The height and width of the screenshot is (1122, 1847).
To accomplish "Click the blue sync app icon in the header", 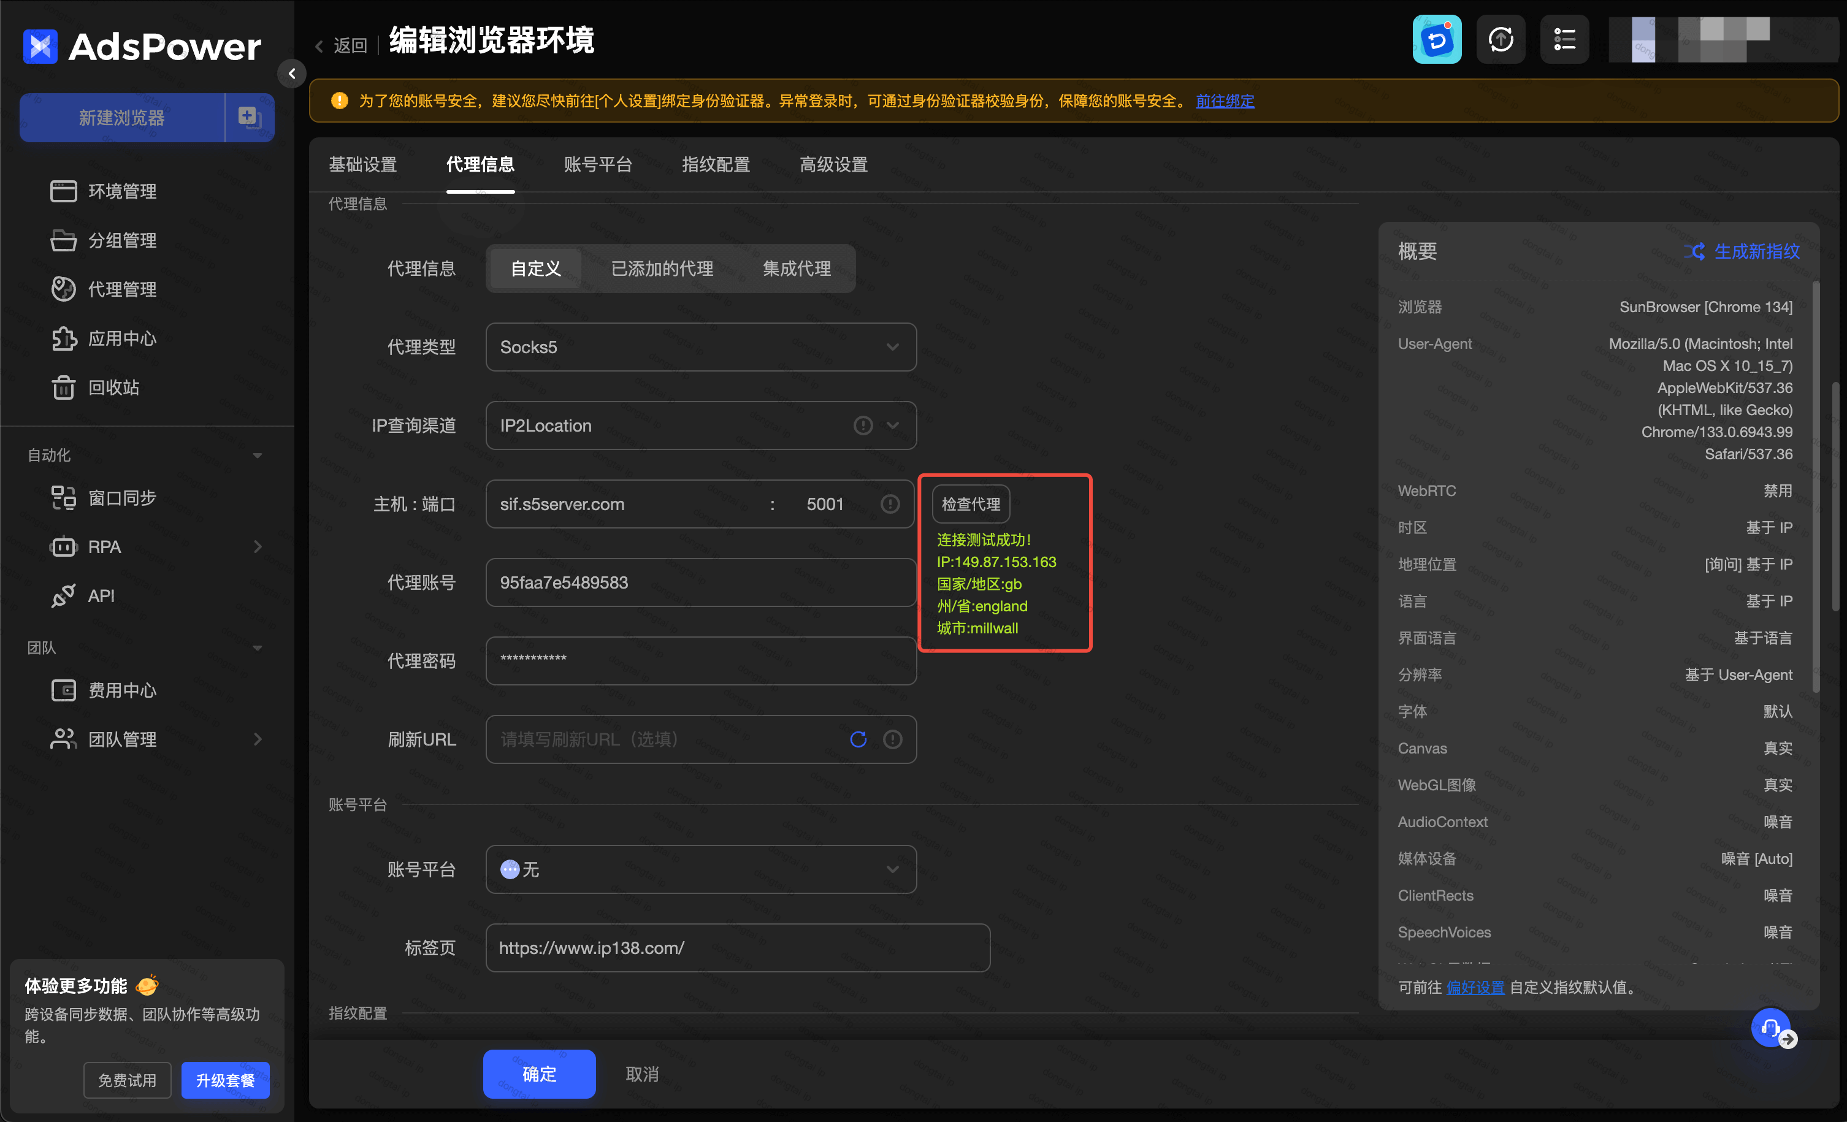I will click(1437, 40).
